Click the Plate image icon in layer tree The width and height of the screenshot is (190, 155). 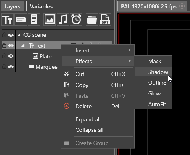pyautogui.click(x=35, y=56)
